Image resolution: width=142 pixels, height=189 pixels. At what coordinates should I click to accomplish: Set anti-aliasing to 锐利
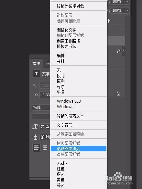point(79,76)
